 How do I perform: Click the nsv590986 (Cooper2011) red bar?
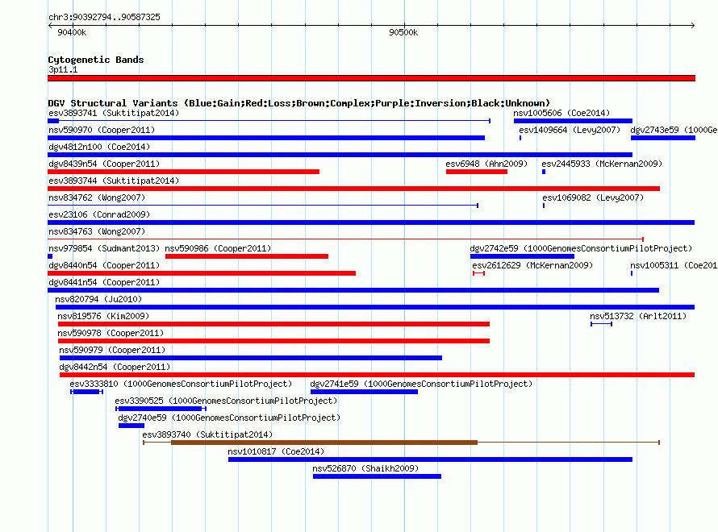[247, 256]
